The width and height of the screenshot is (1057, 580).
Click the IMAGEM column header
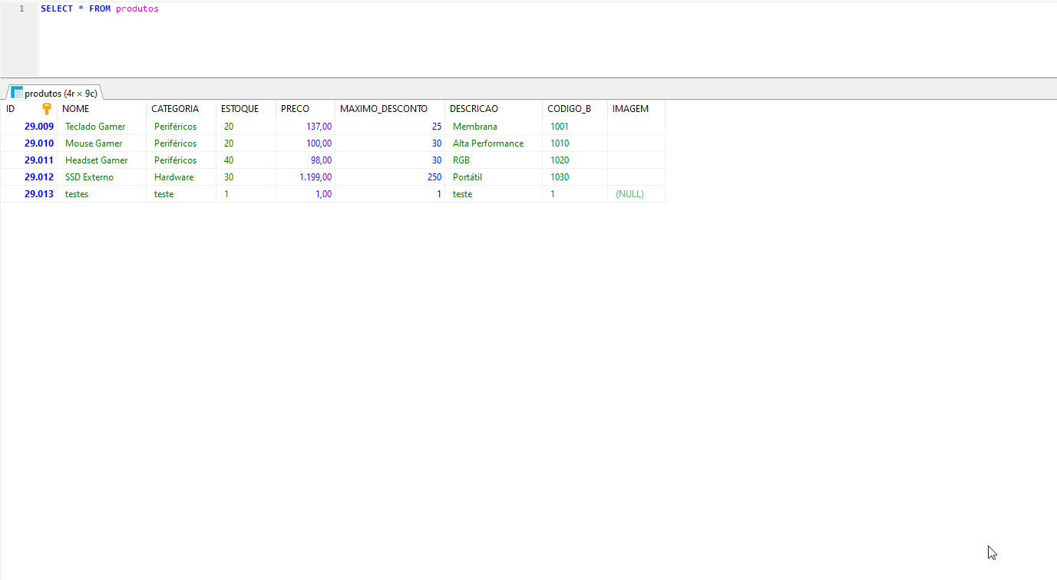tap(636, 109)
